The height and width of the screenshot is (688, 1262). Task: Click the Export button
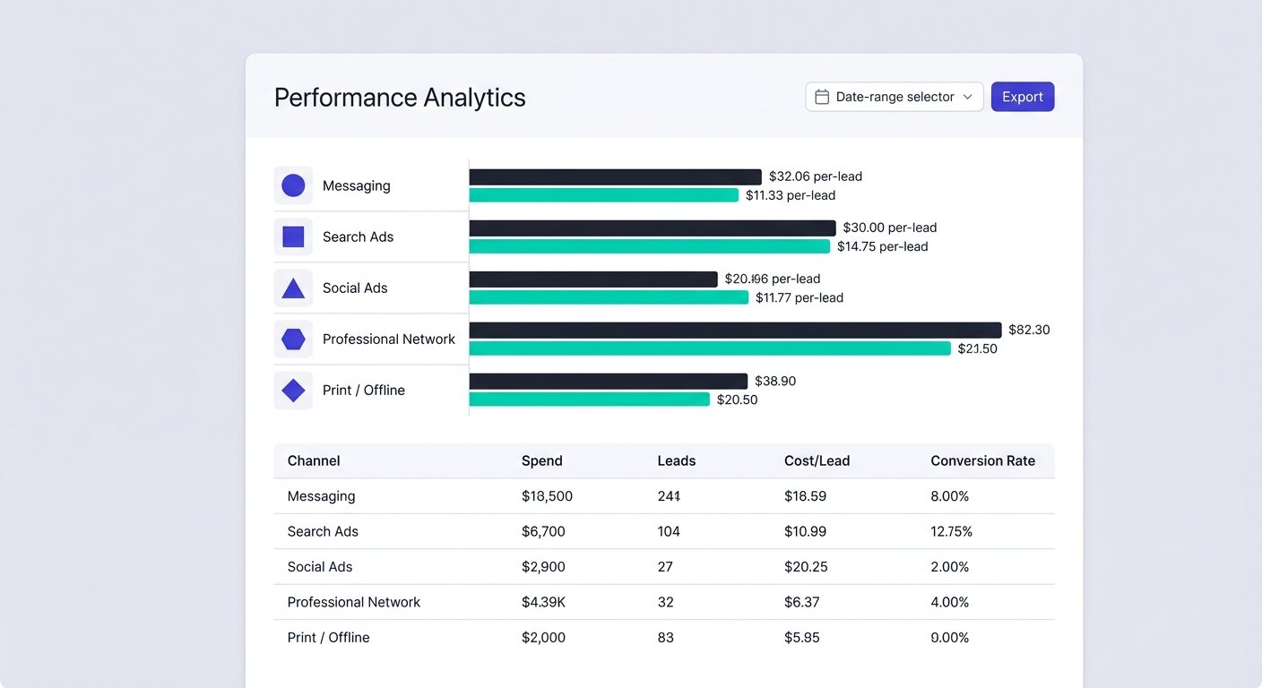click(1023, 97)
